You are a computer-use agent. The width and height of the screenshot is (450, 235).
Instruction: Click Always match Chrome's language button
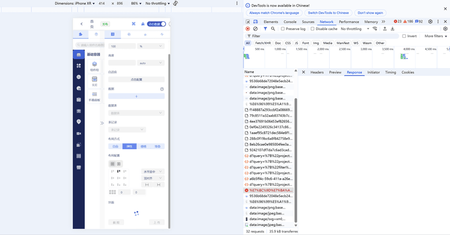click(x=274, y=13)
